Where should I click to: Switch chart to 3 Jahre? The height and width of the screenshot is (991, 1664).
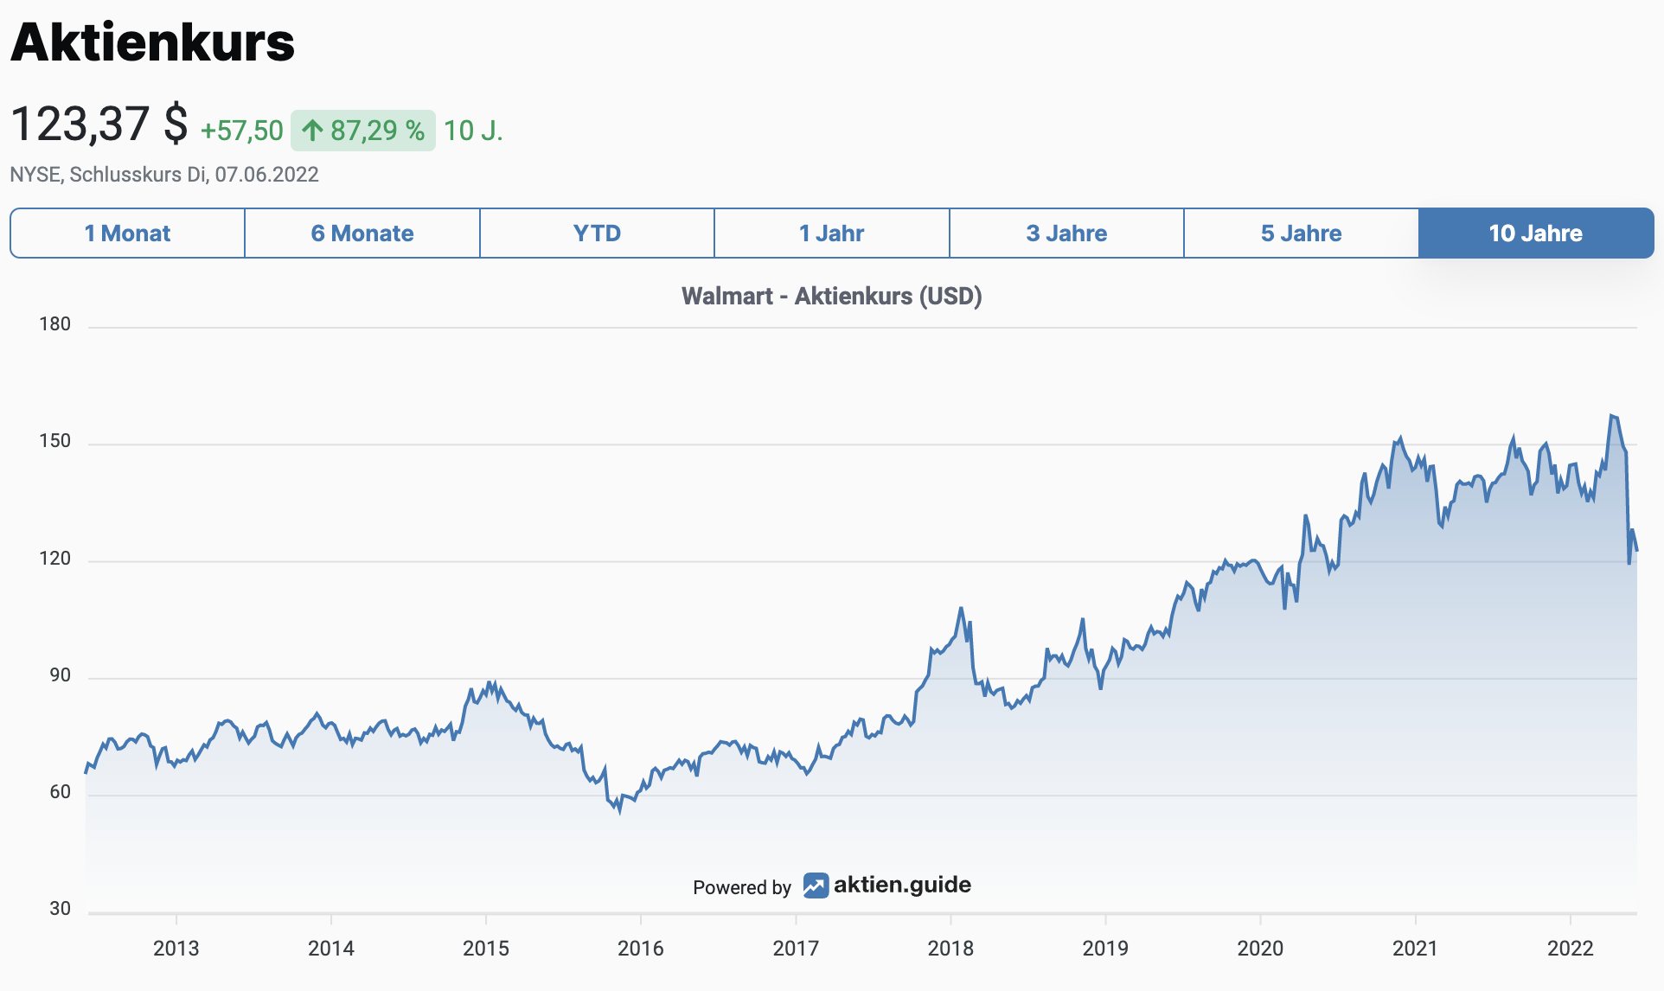pos(1067,233)
